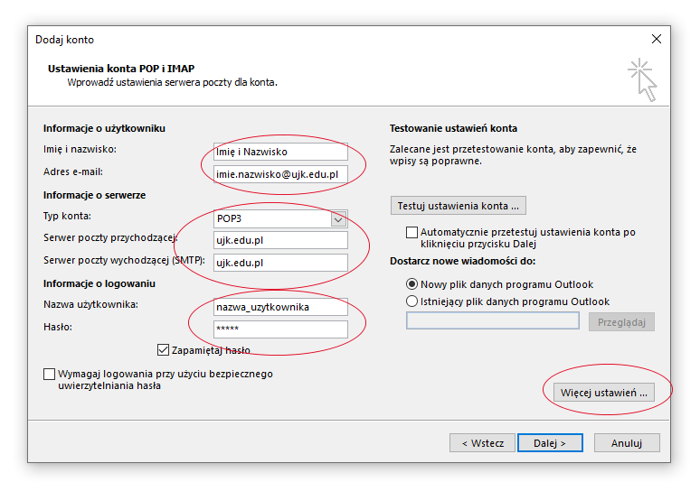This screenshot has height=482, width=700.
Task: Tick the Automatycznie przetestuj ustawienia checkbox
Action: click(412, 233)
